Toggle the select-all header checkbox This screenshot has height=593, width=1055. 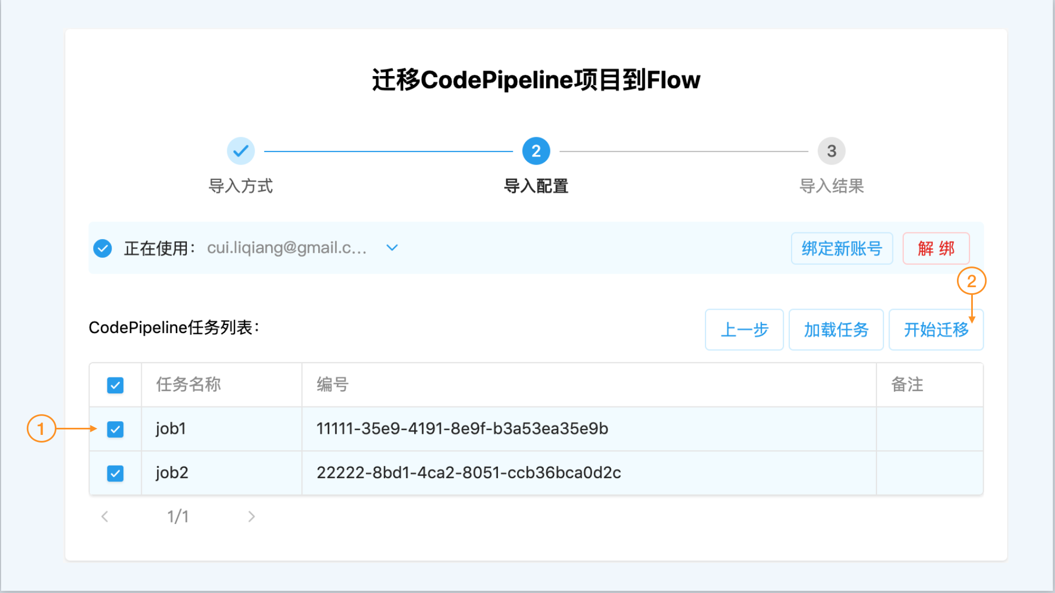pyautogui.click(x=115, y=385)
